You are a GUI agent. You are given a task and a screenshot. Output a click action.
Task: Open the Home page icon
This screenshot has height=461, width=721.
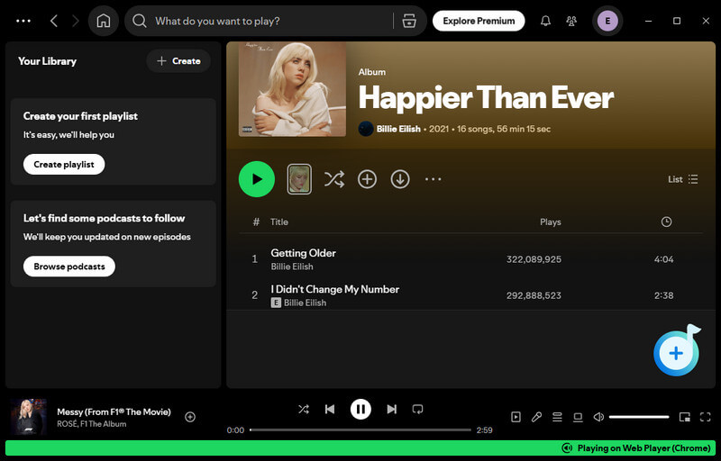[103, 21]
